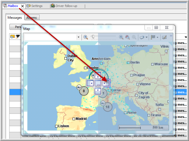Open the Settings tab
Image resolution: width=189 pixels, height=141 pixels.
(x=35, y=6)
